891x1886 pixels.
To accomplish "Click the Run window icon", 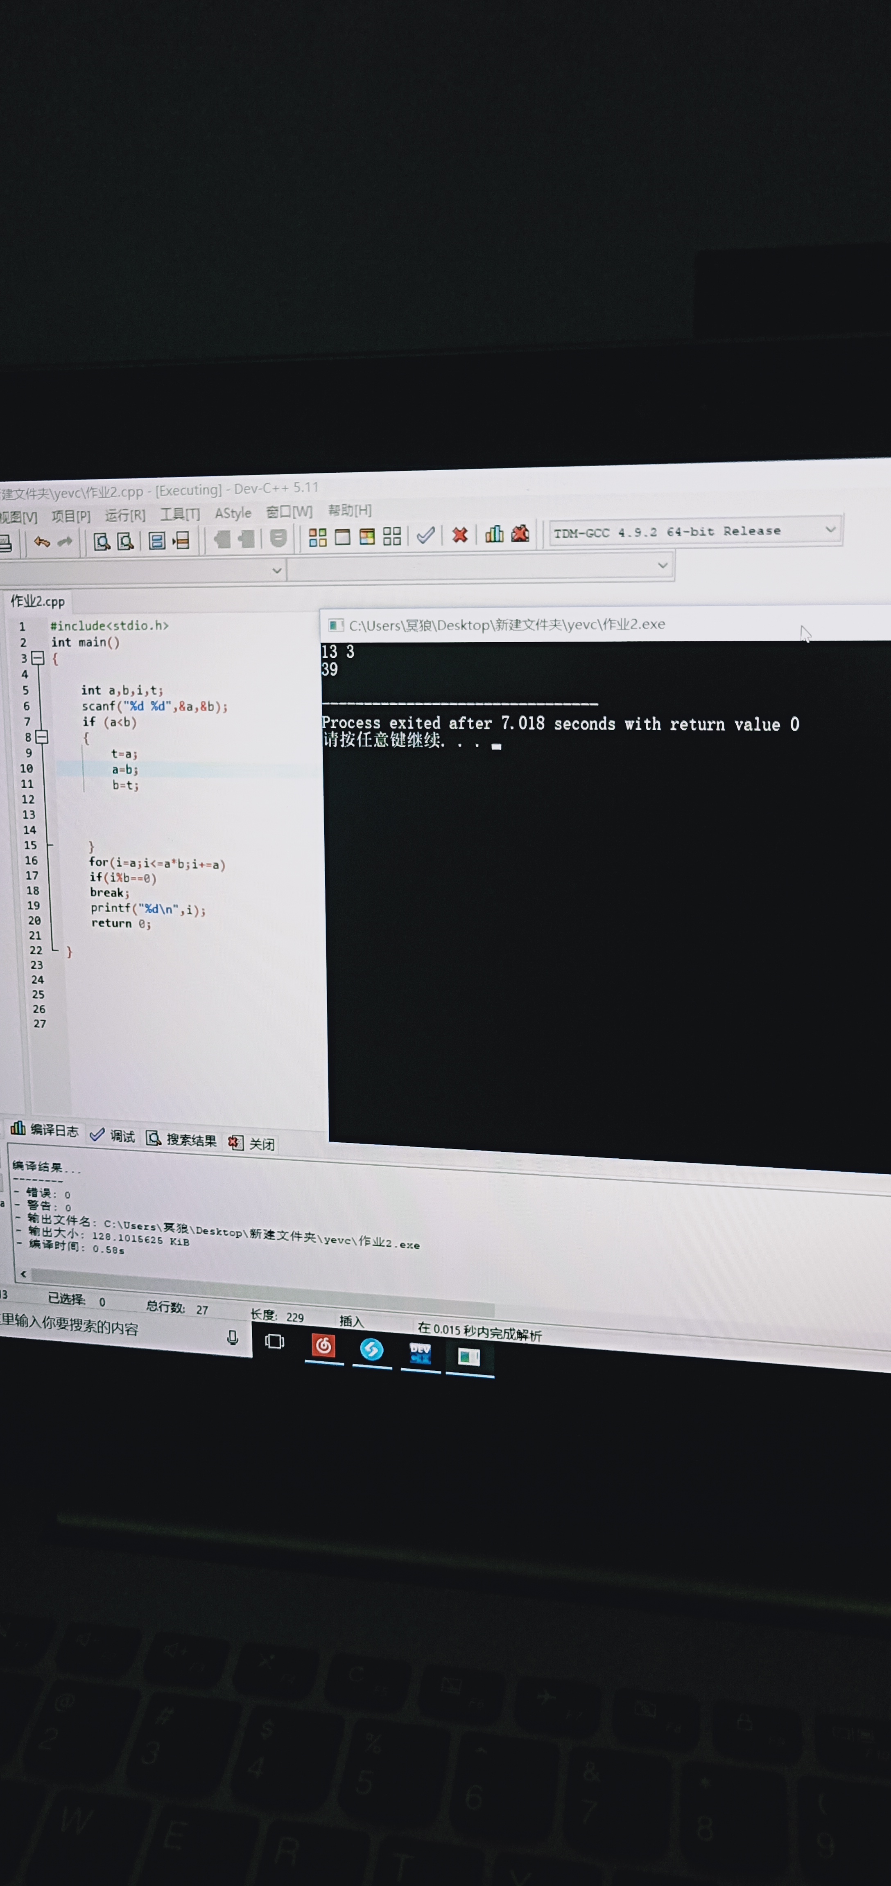I will click(x=342, y=537).
